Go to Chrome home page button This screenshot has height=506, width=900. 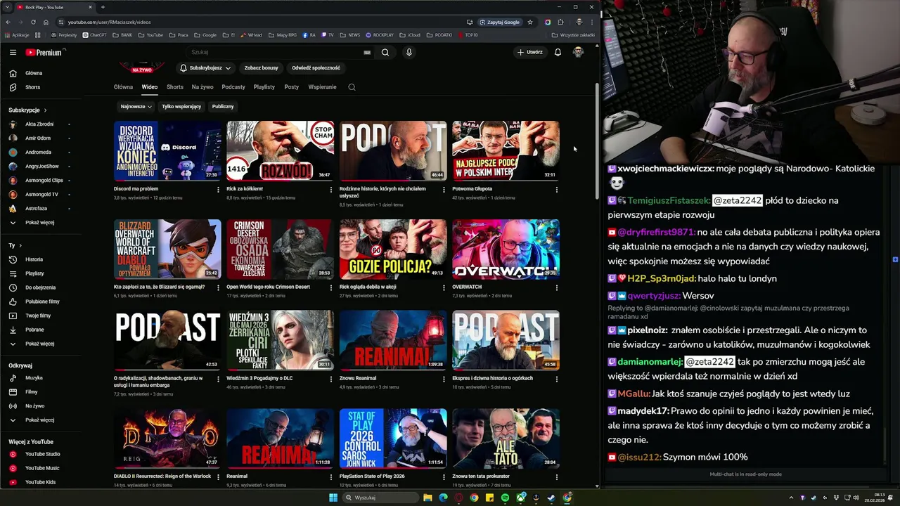coord(46,22)
